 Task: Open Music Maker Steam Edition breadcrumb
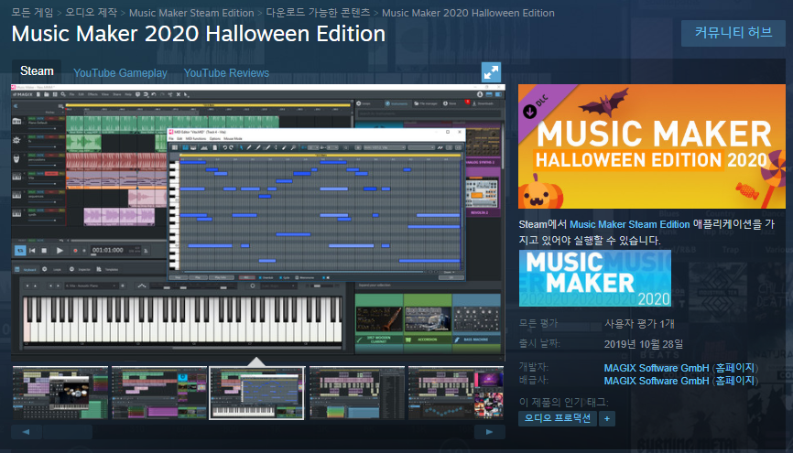pyautogui.click(x=191, y=13)
